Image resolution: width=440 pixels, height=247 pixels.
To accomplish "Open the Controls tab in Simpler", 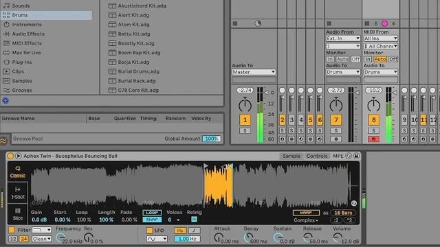I will [317, 156].
